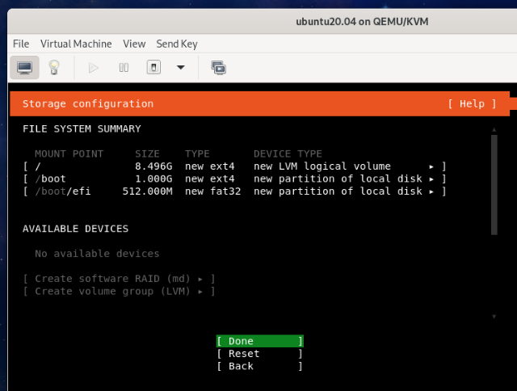
Task: Open the View menu
Action: (x=134, y=44)
